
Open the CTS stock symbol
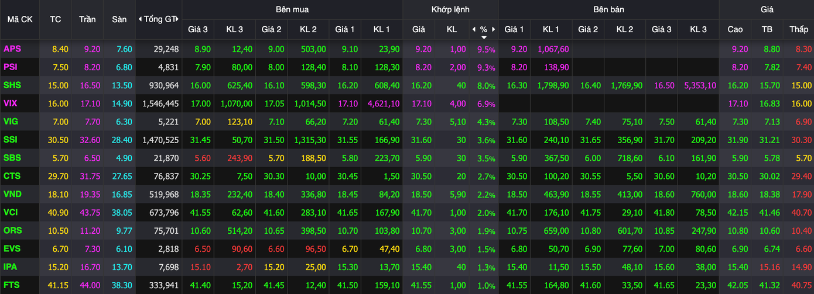tap(12, 177)
